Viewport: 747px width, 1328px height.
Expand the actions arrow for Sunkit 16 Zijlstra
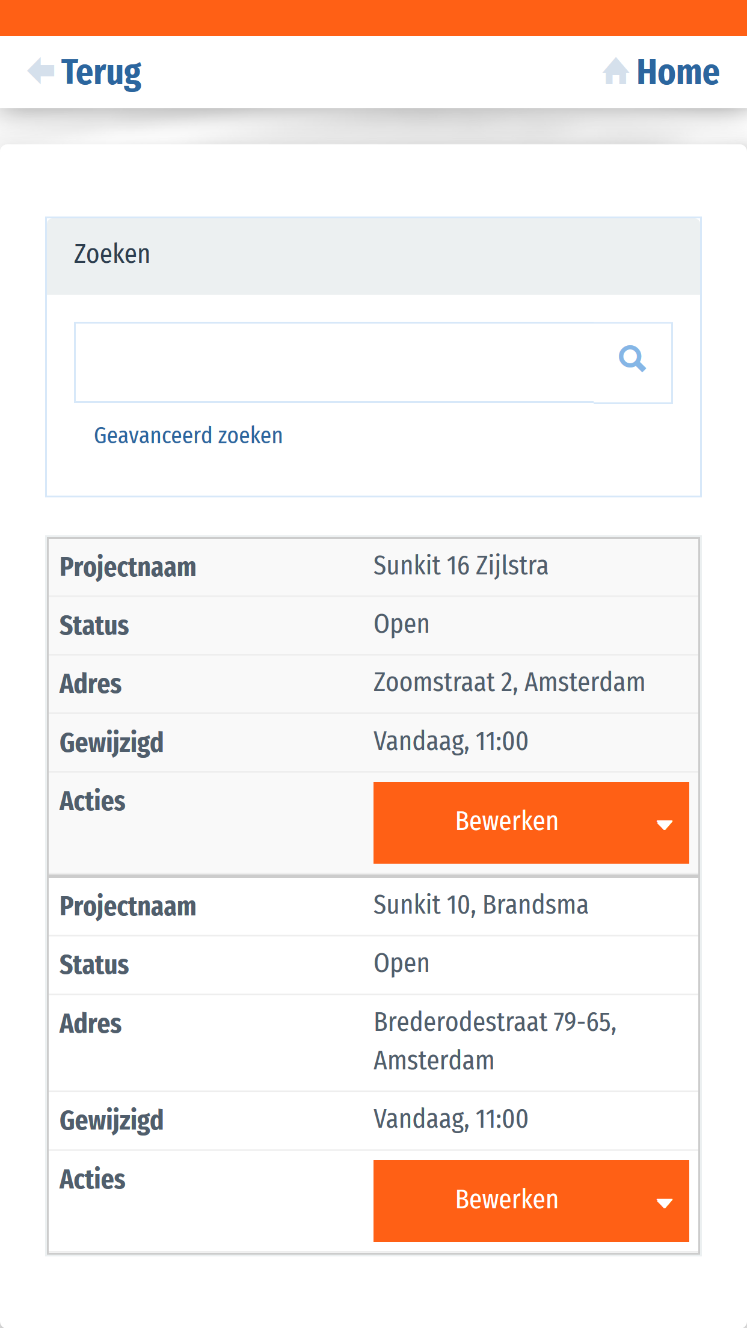(665, 824)
